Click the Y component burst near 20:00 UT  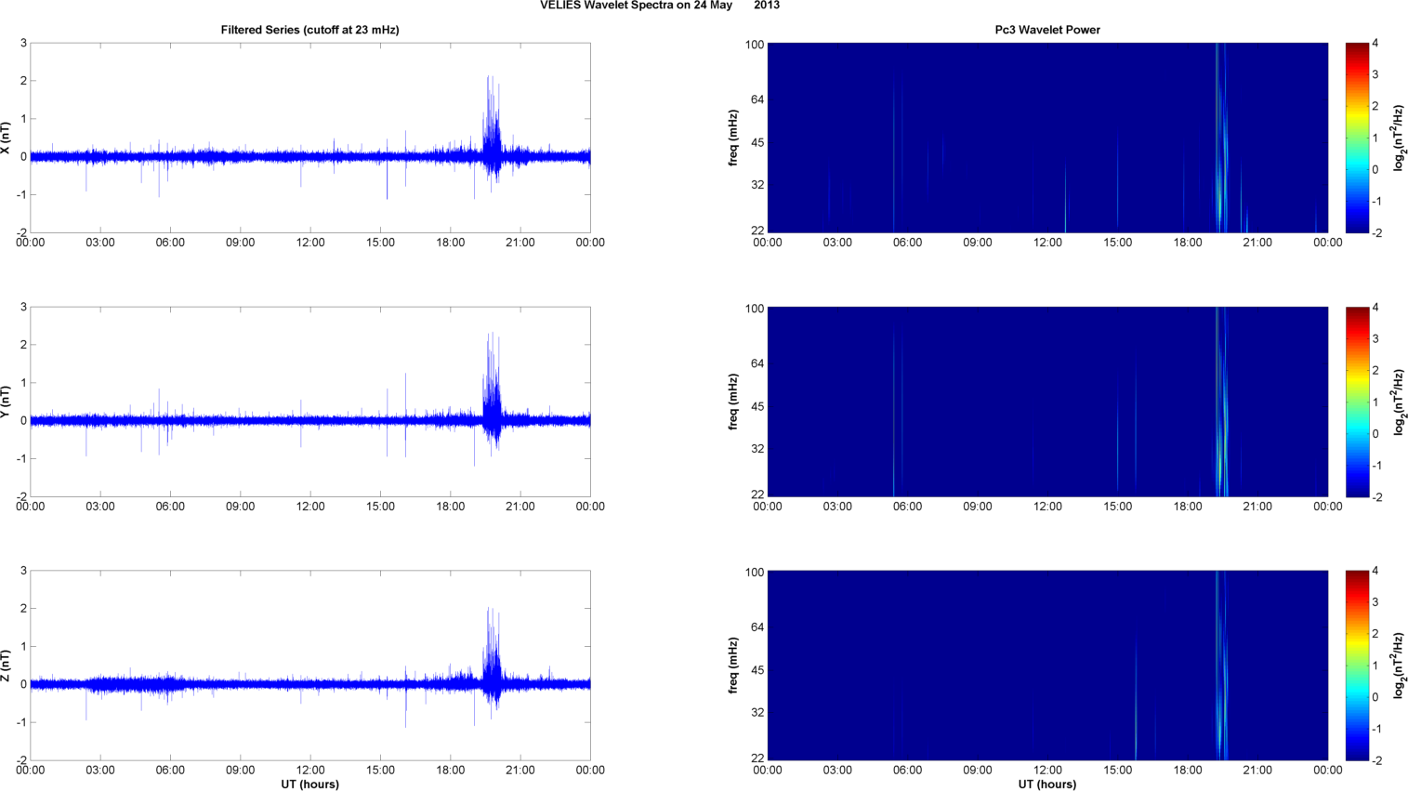pyautogui.click(x=492, y=394)
